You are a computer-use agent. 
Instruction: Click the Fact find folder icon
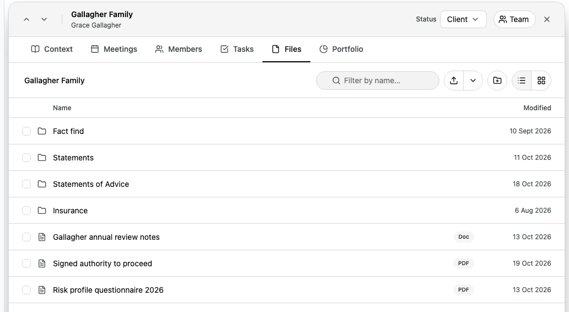tap(42, 131)
